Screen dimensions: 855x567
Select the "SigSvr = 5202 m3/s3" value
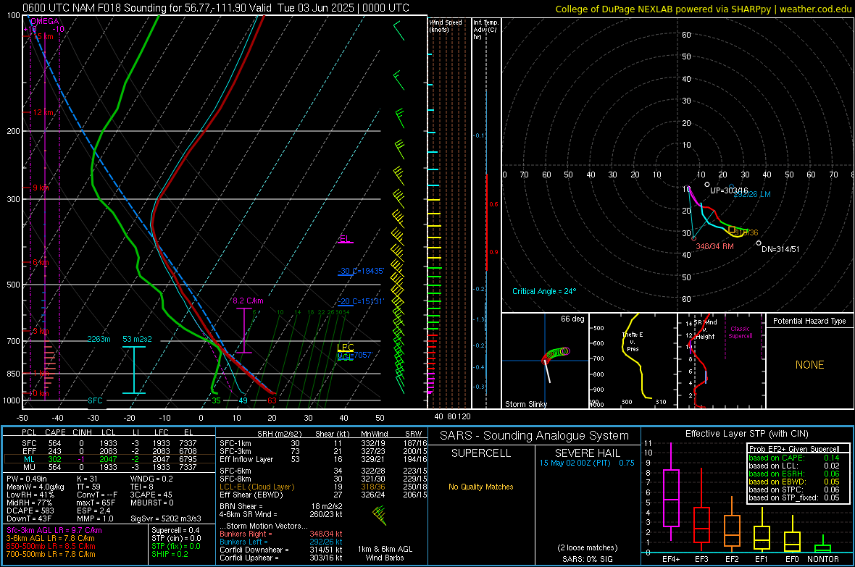point(166,519)
